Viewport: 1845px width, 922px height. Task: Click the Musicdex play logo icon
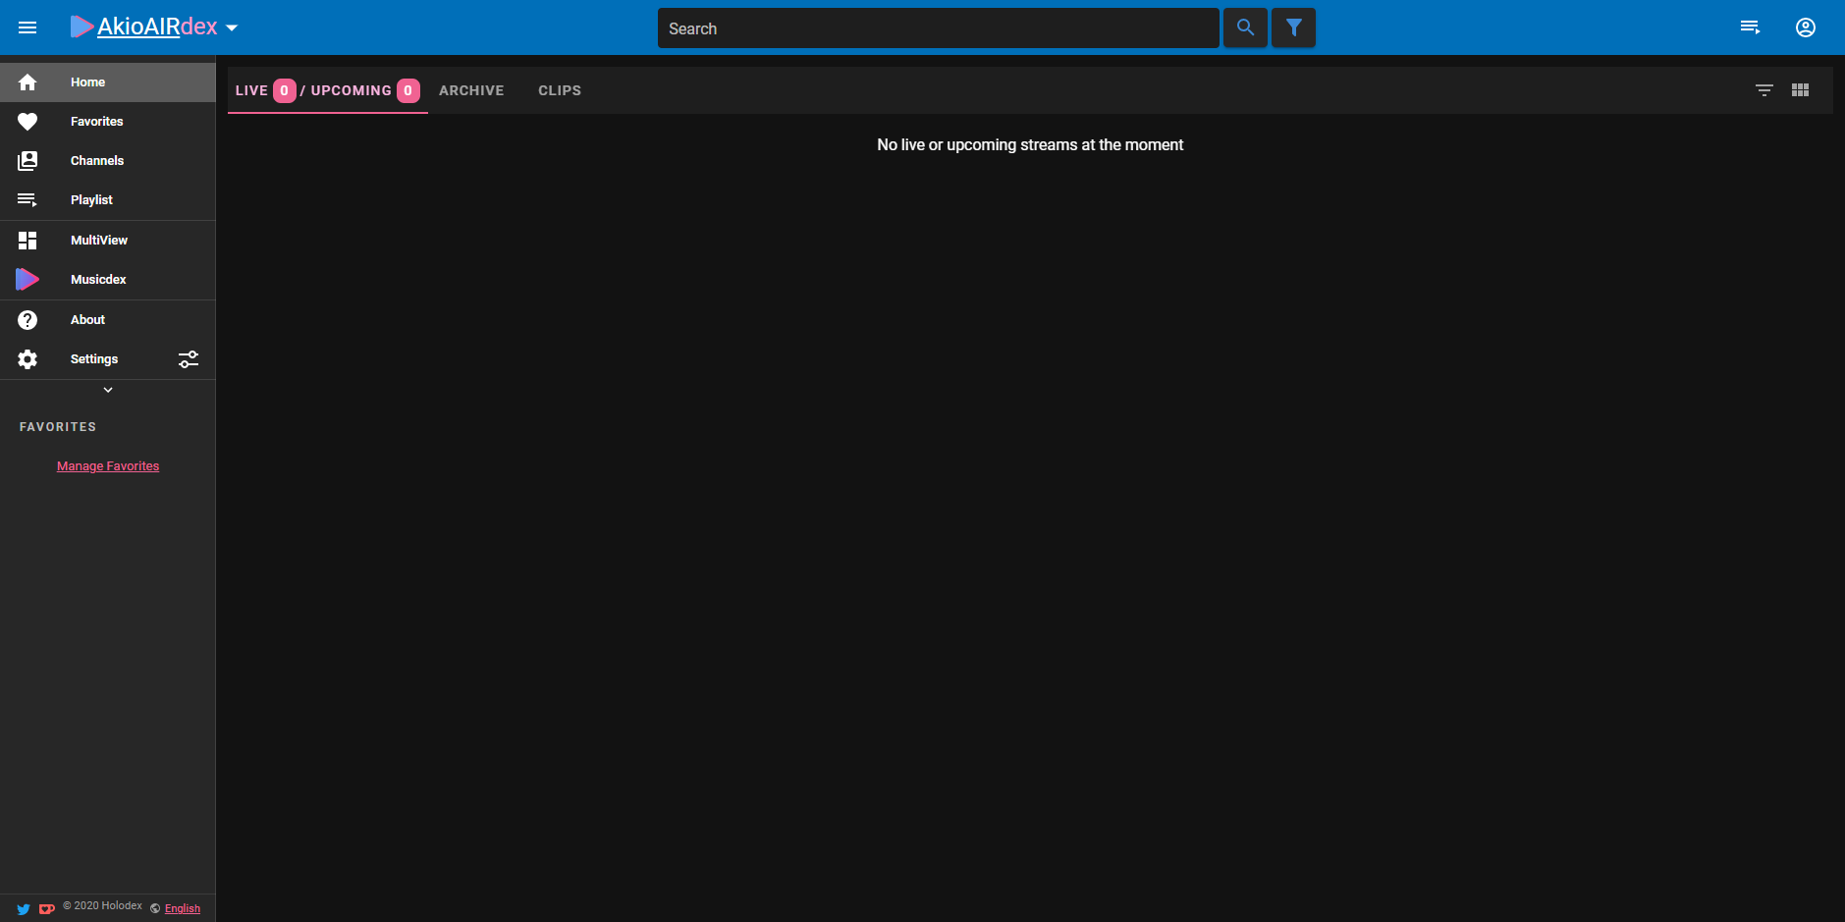coord(27,280)
